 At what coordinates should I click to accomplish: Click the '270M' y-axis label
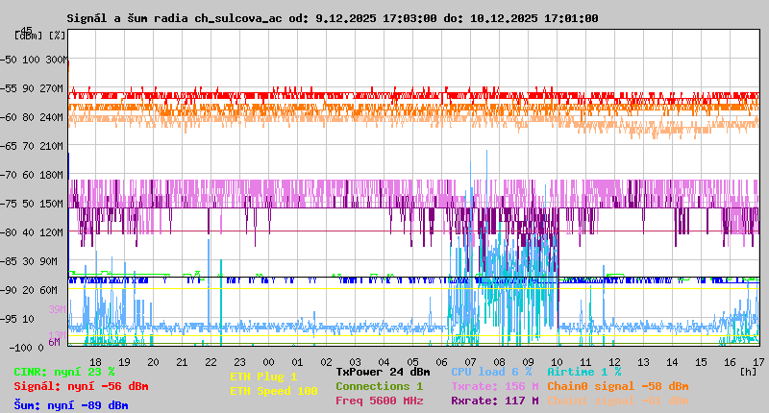[x=52, y=88]
